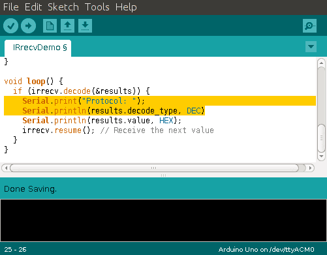This screenshot has height=255, width=327.
Task: Click the horizontal scrollbar right arrow
Action: (x=310, y=168)
